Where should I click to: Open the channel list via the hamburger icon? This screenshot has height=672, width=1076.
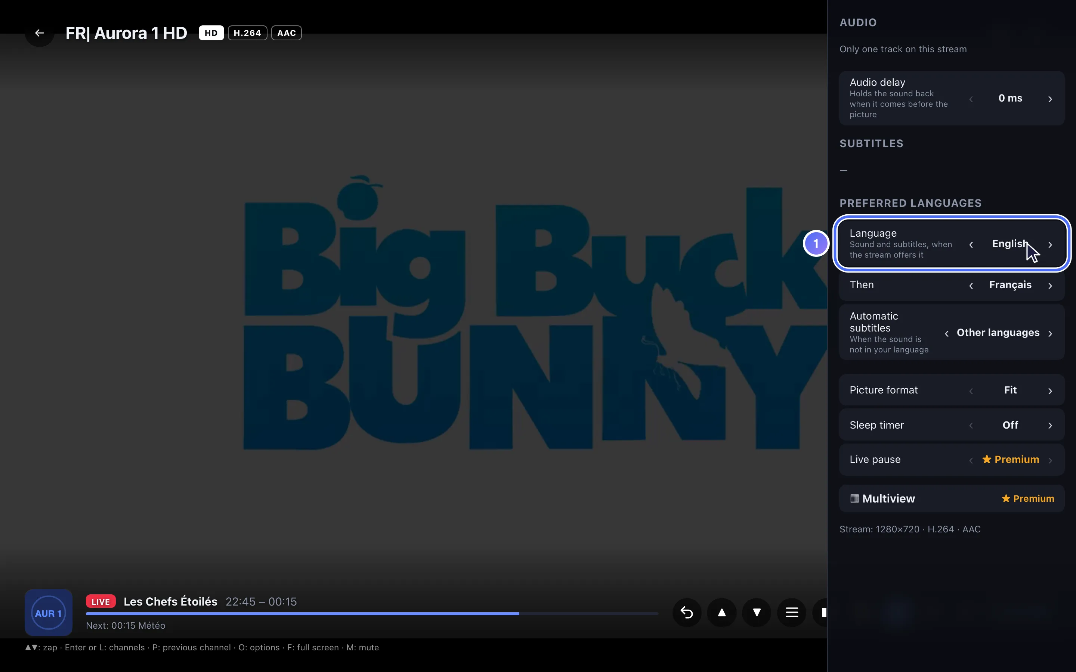click(791, 612)
